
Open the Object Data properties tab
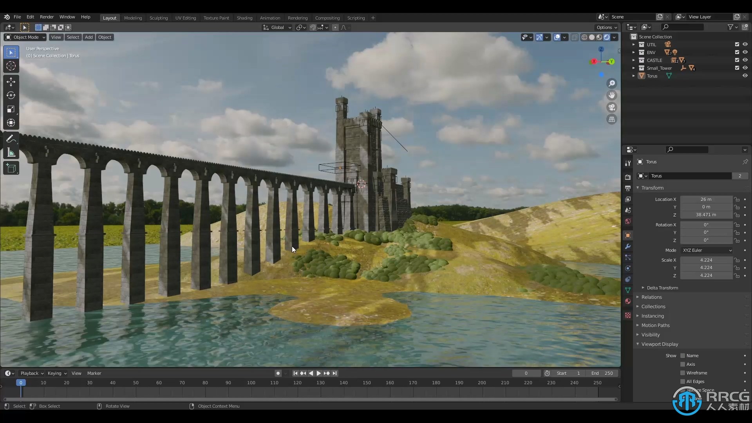click(x=628, y=290)
